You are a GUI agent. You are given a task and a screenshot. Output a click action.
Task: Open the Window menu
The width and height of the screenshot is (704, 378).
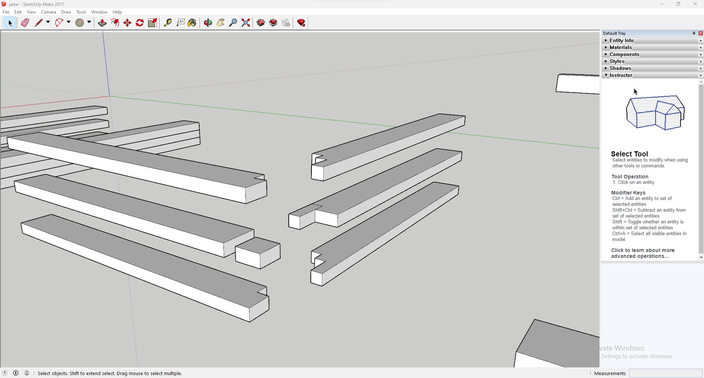click(99, 12)
